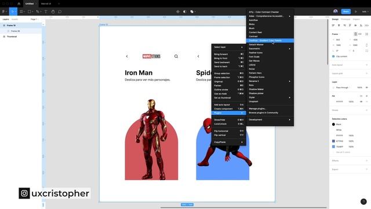
Task: Expand the Isometric plugin submenu
Action: 270,49
